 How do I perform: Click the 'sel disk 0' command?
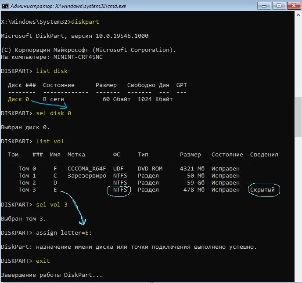coord(54,113)
